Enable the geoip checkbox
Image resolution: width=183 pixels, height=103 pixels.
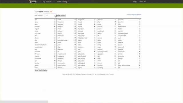55,65
